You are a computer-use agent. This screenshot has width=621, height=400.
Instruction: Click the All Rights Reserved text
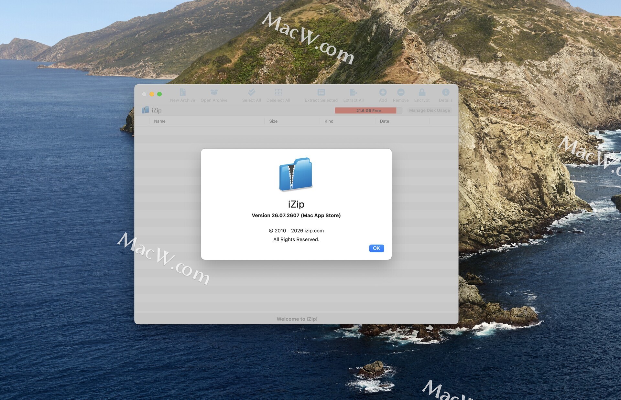pos(296,239)
